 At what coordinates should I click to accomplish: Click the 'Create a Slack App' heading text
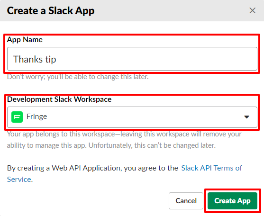51,11
